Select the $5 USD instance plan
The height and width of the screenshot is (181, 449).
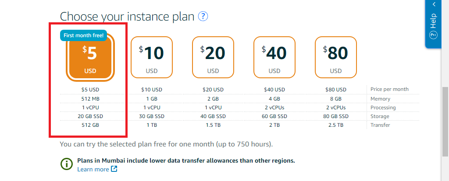[x=91, y=58]
